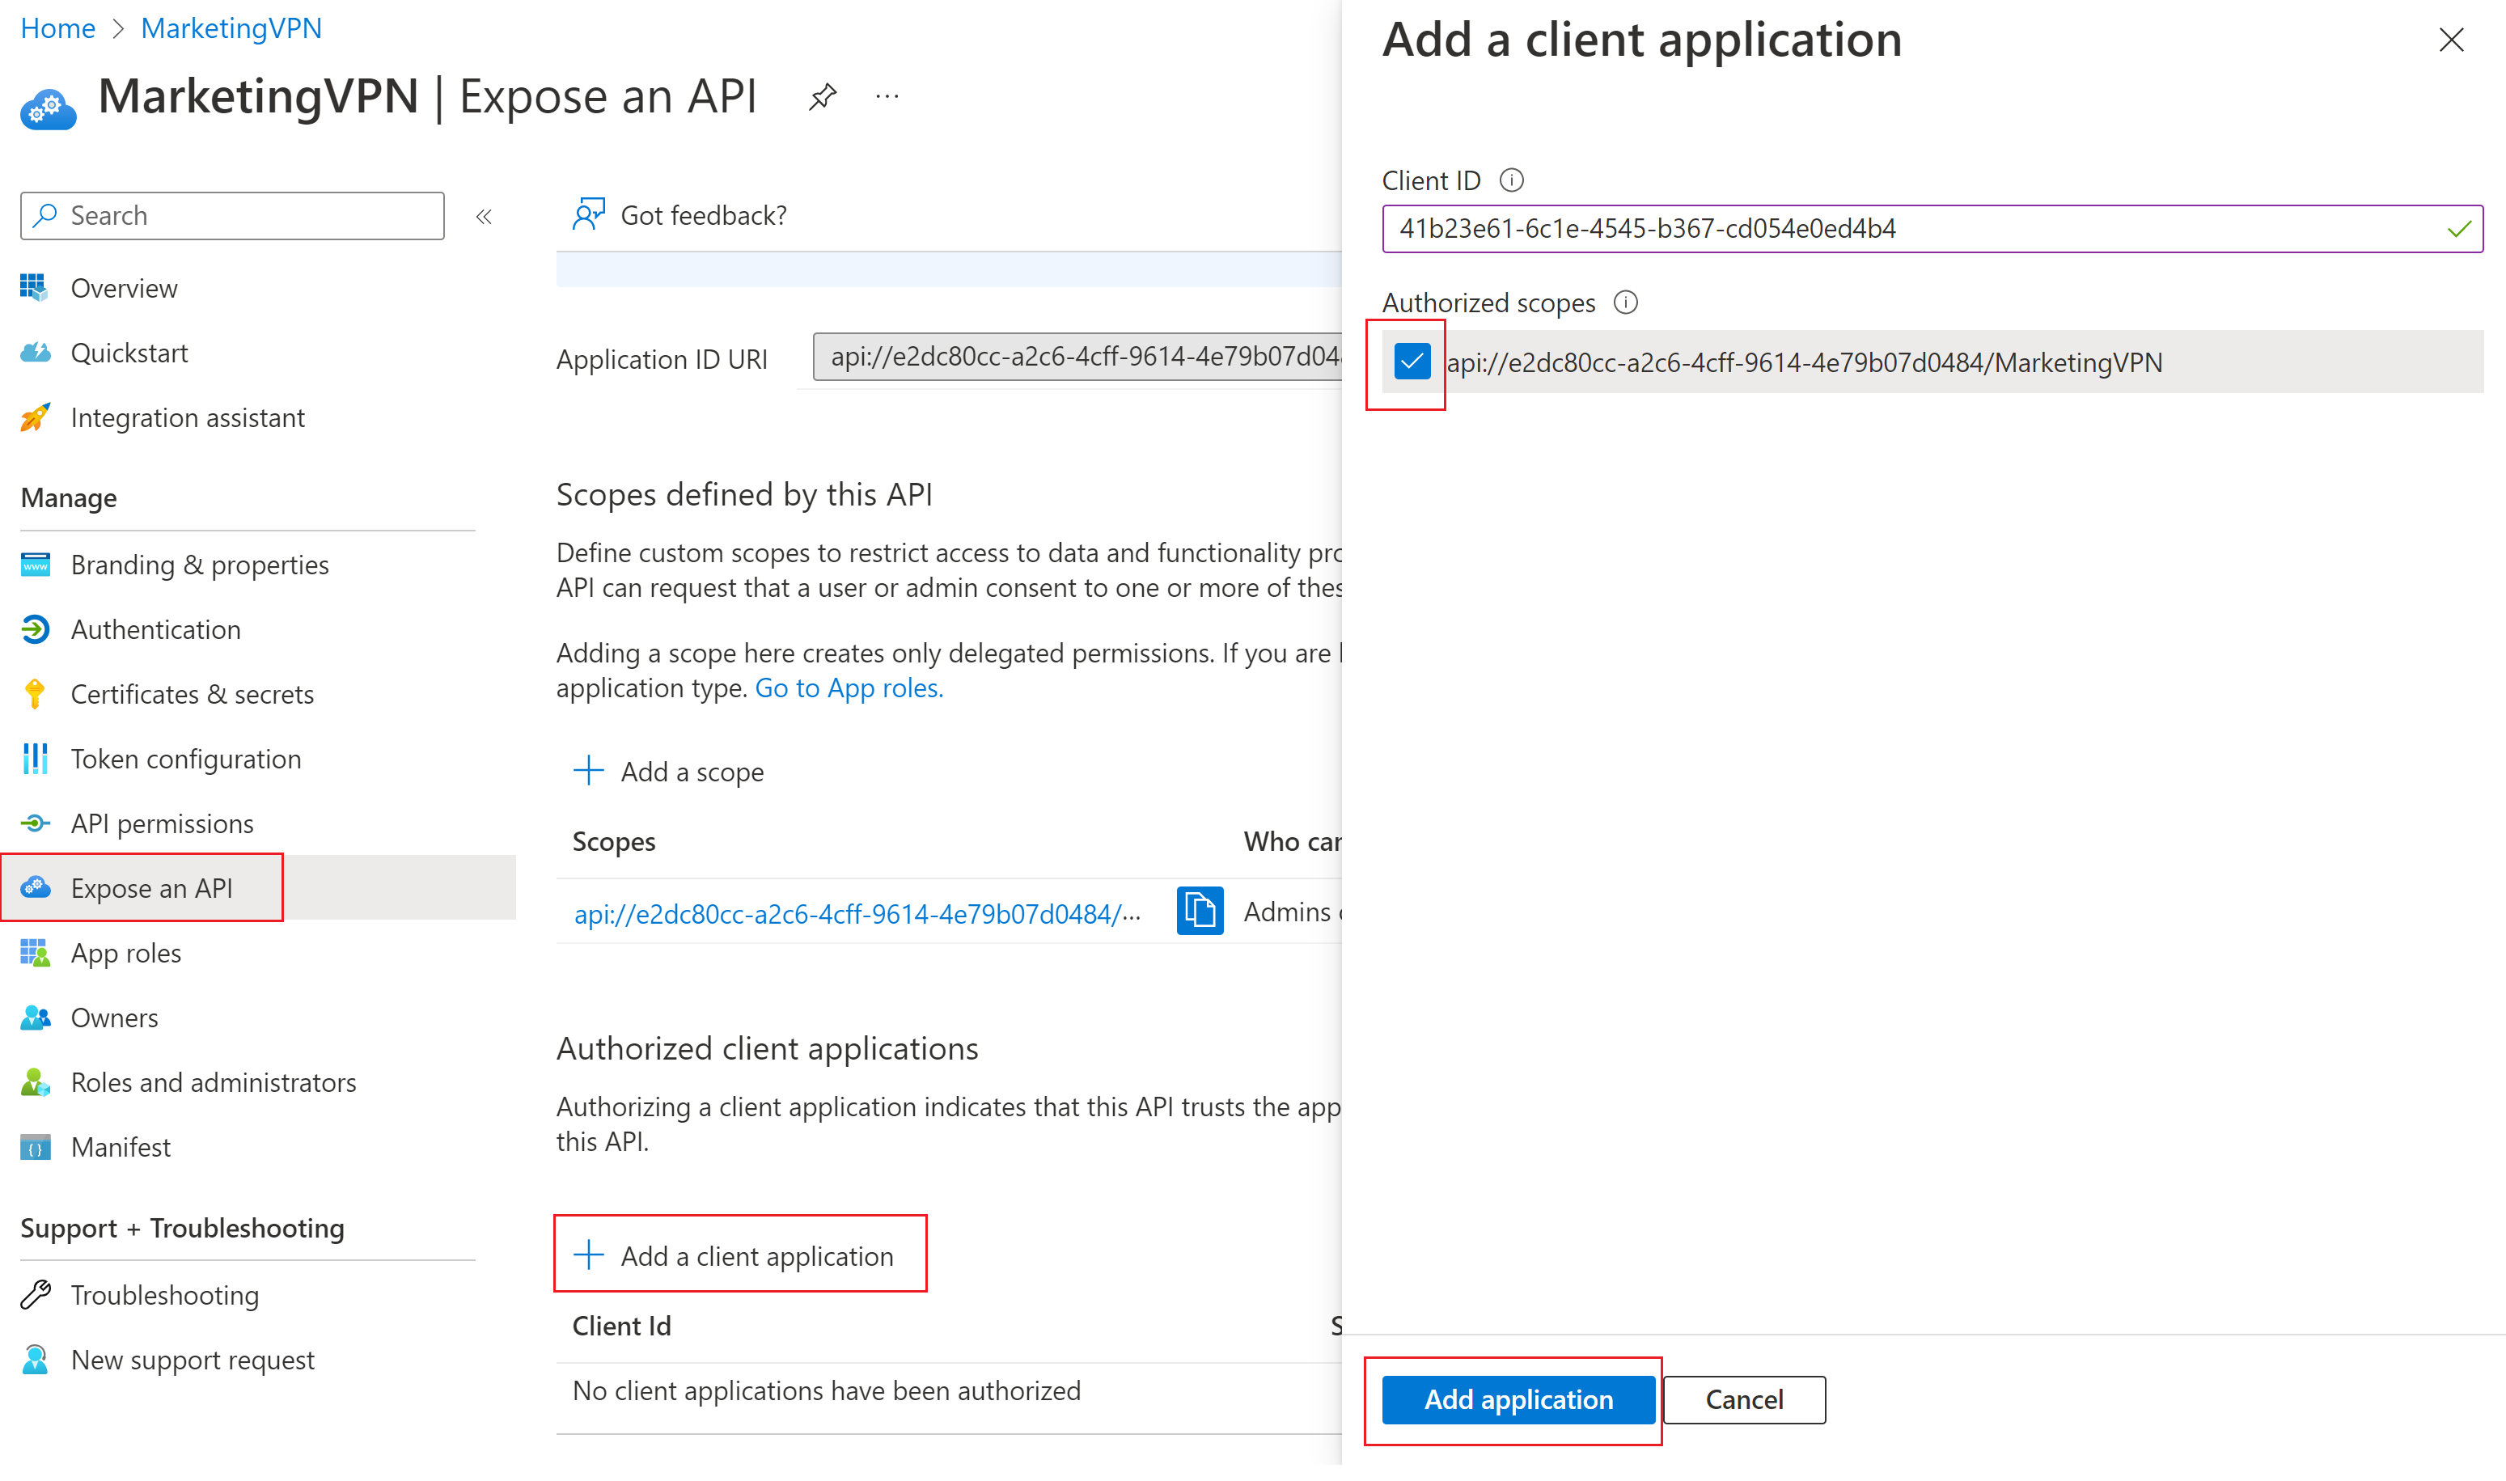
Task: Click the Scopes column header
Action: point(614,842)
